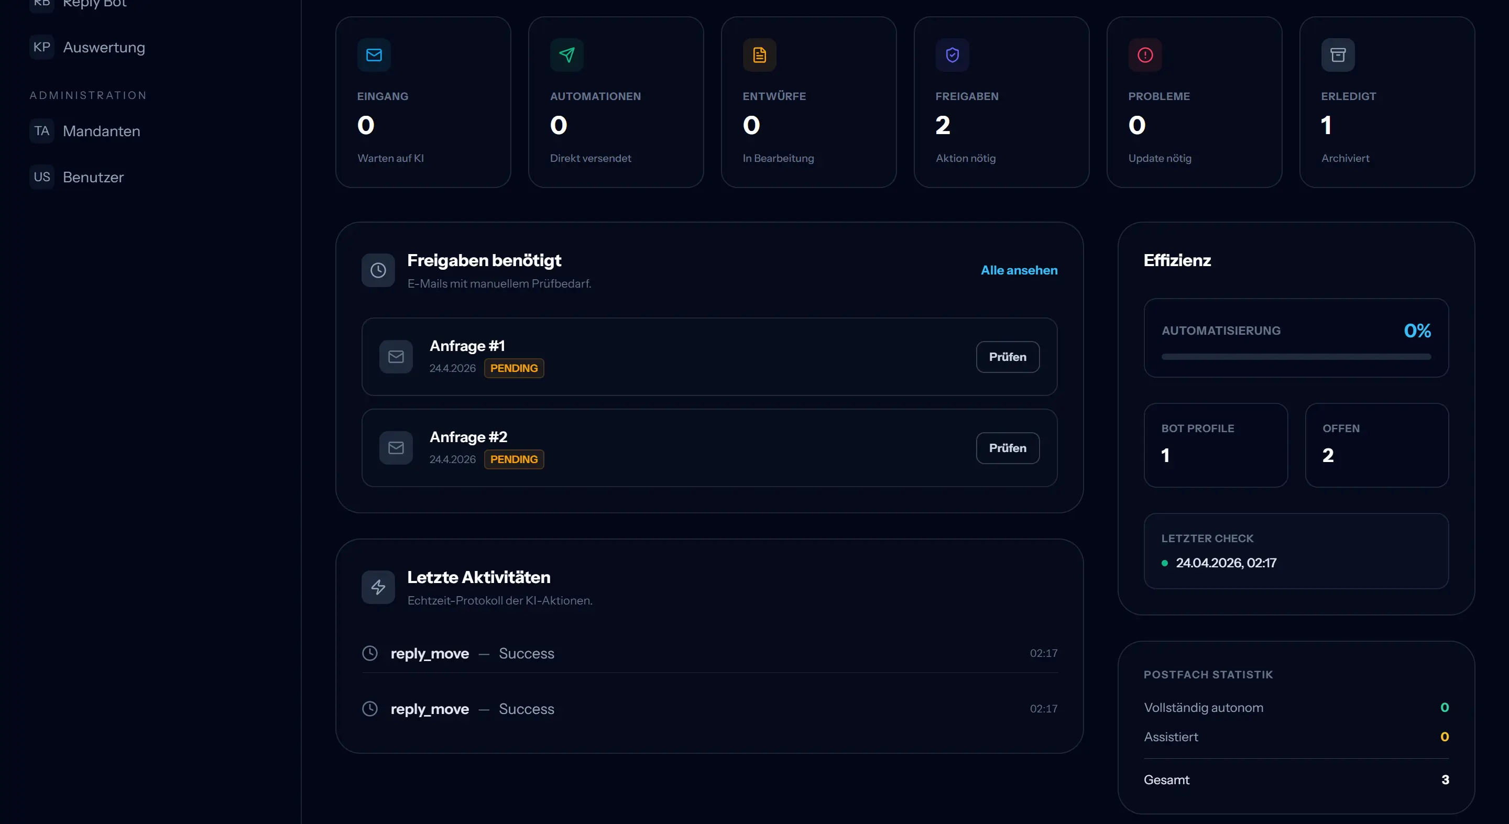
Task: Click Prüfen for Anfrage #2
Action: (1008, 448)
